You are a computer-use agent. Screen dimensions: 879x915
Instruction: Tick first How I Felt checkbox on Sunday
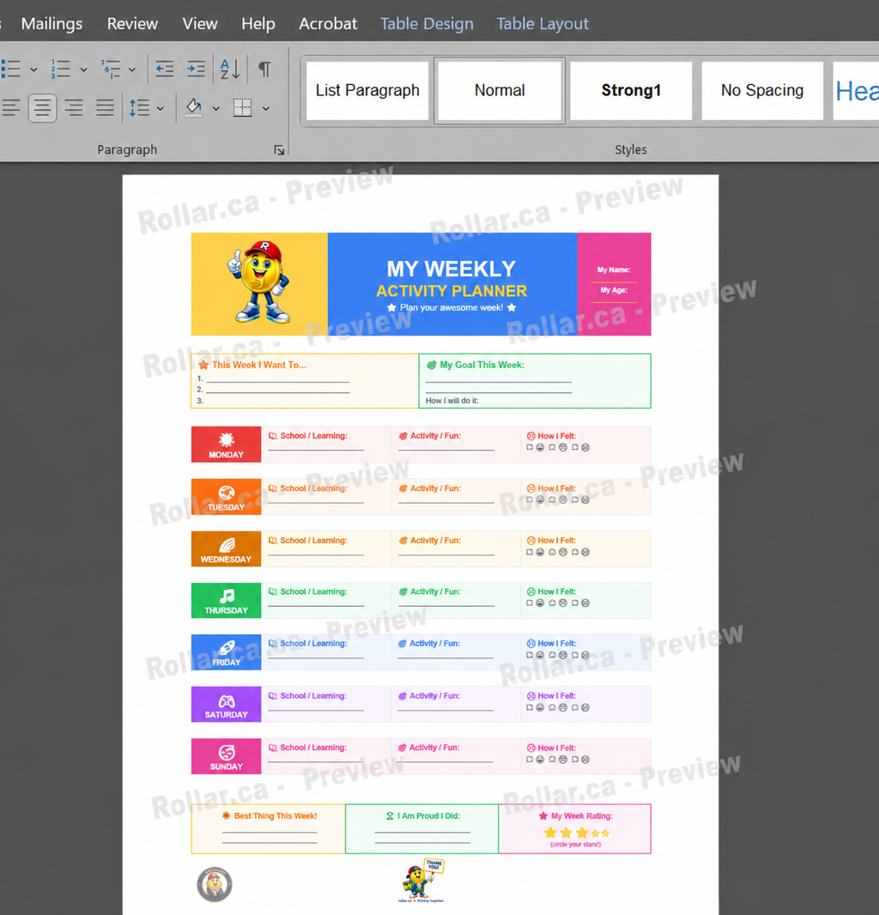coord(530,759)
